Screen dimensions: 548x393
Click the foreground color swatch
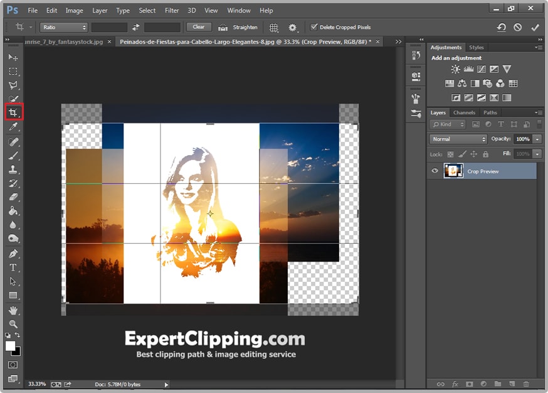tap(10, 346)
